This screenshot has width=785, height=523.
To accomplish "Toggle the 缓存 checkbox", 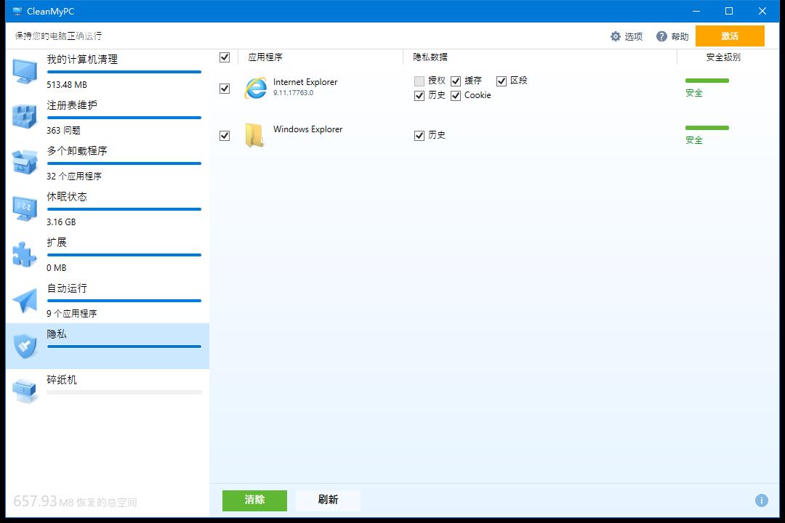I will (456, 81).
